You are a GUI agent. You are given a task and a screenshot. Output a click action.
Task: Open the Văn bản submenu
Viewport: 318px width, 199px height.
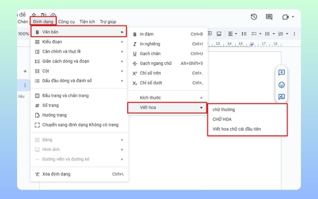tap(79, 32)
